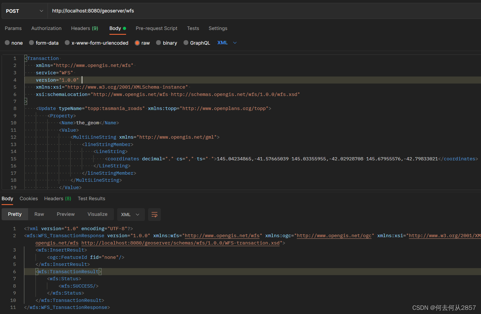Image resolution: width=481 pixels, height=314 pixels.
Task: Click the MultiLineString opening tag on line 12
Action: point(145,137)
